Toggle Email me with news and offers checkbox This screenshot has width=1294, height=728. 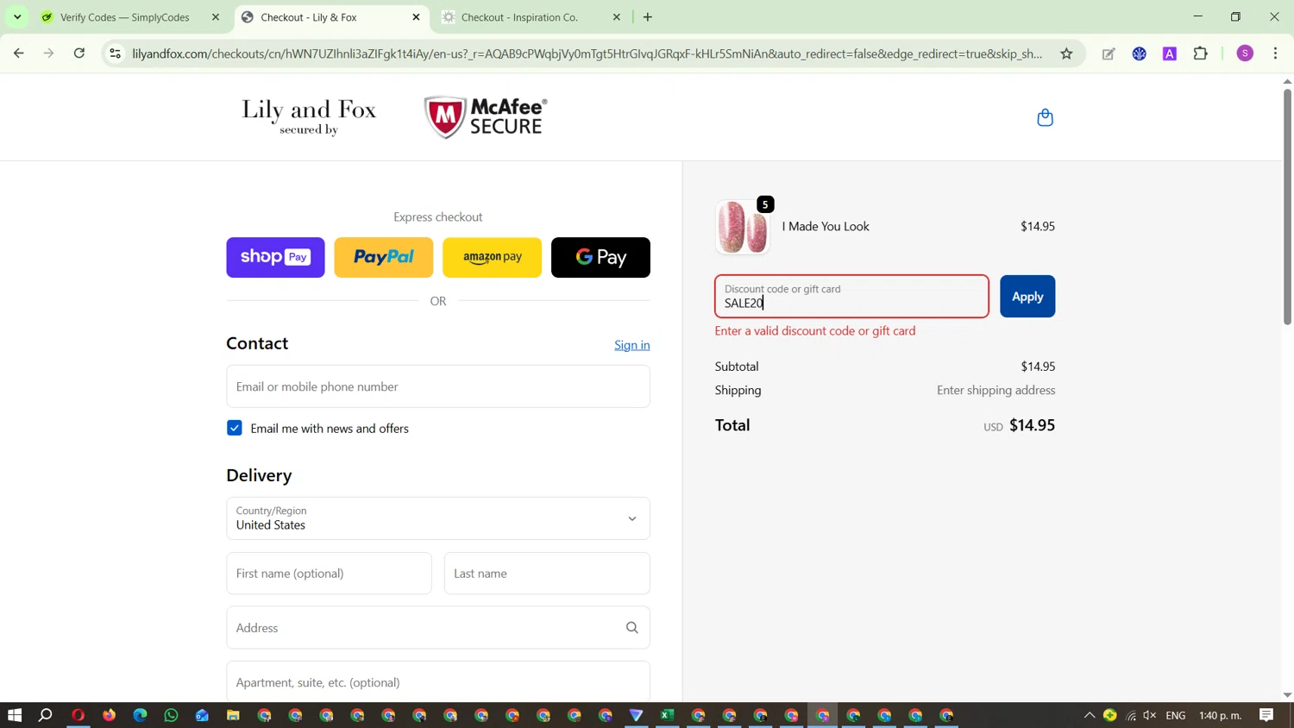click(x=235, y=428)
